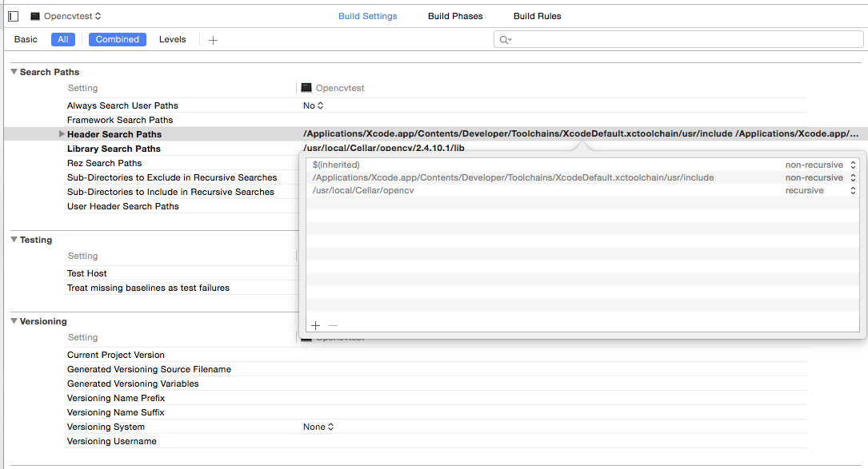Select the Levels view mode
The height and width of the screenshot is (469, 868).
pos(172,39)
